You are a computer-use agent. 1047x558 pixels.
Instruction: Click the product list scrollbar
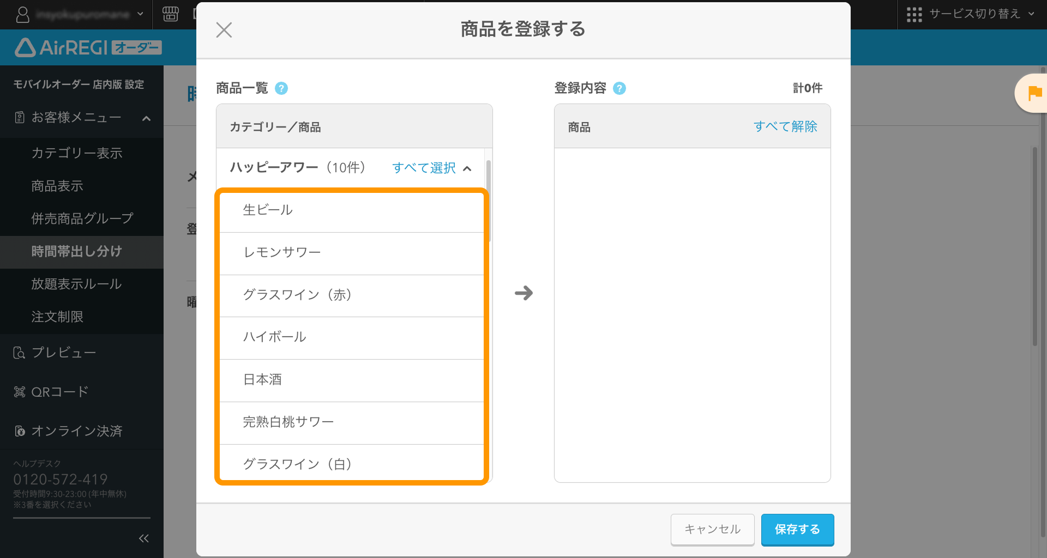489,201
